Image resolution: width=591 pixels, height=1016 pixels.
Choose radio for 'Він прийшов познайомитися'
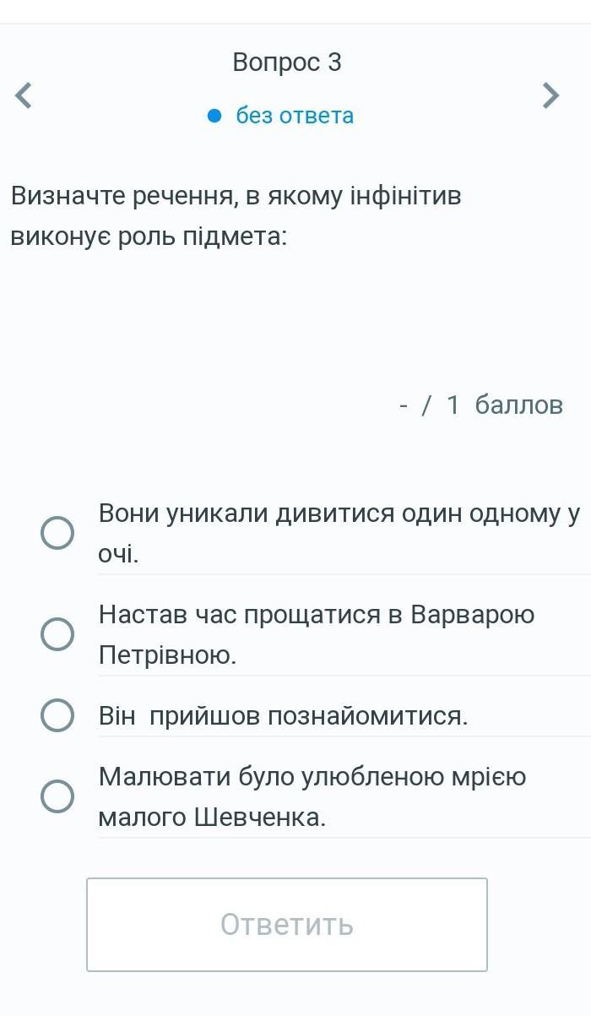(57, 715)
